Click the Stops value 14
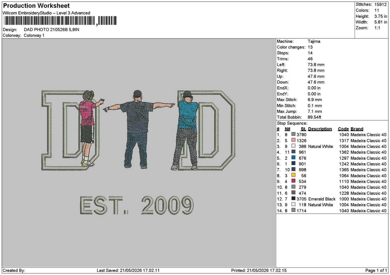This screenshot has width=390, height=275. (x=310, y=53)
